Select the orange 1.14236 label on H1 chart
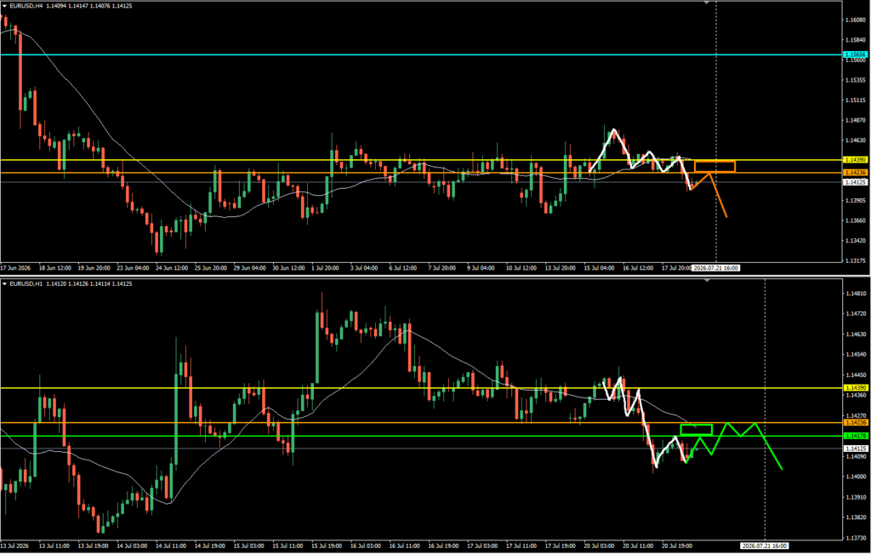Viewport: 871px width, 554px height. (x=856, y=423)
